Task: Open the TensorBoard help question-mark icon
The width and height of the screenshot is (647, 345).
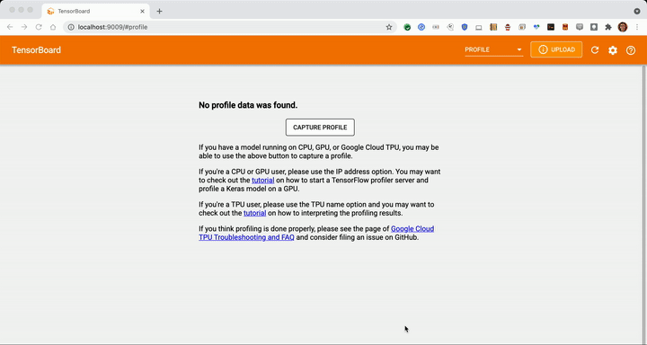Action: 631,50
